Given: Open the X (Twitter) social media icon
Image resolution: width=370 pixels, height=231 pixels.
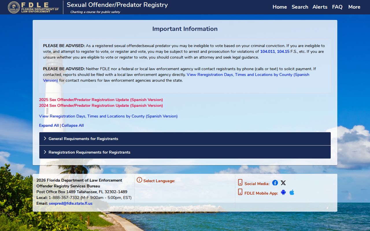Looking at the screenshot, I should tap(283, 183).
